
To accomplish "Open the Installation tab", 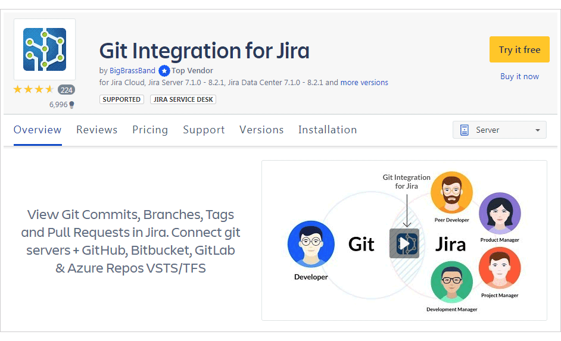I will click(x=328, y=130).
